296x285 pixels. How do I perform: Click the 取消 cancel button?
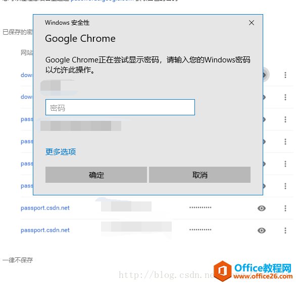[x=200, y=175]
